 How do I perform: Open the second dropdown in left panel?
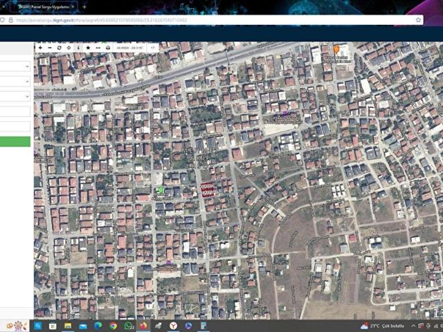(x=15, y=82)
